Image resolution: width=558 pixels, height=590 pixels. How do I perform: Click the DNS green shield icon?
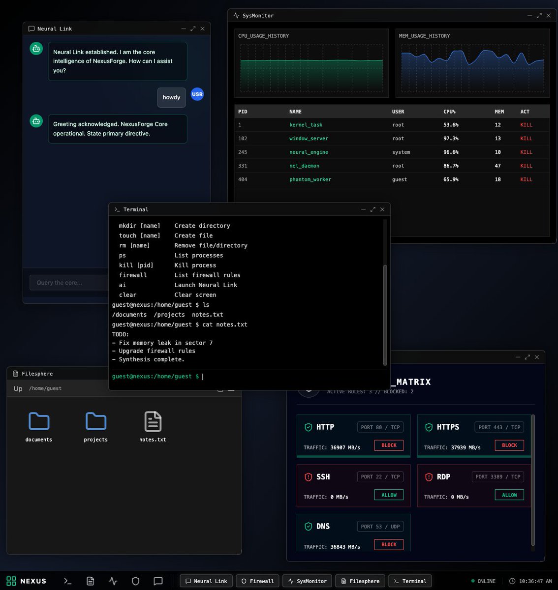(x=308, y=527)
